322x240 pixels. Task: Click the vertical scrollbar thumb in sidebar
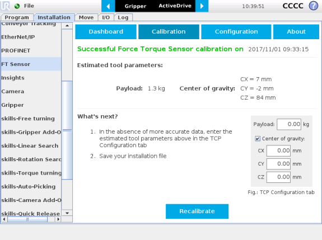[x=67, y=130]
